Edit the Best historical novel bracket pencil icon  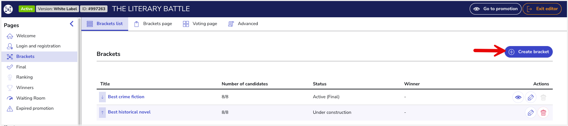[531, 112]
